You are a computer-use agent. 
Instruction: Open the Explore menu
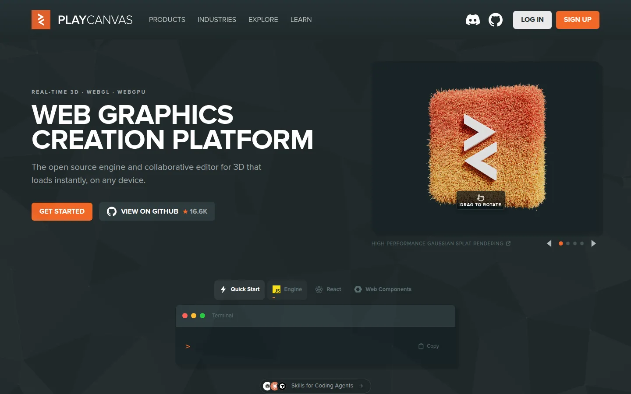(263, 20)
